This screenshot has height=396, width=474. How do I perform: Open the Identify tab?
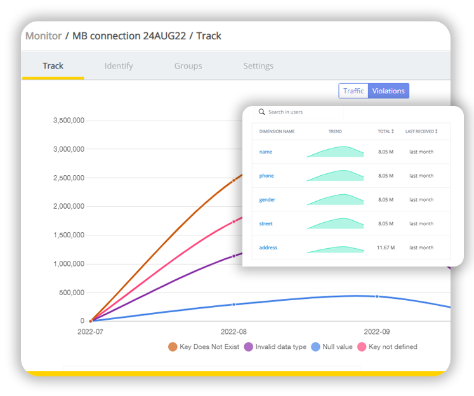point(119,66)
